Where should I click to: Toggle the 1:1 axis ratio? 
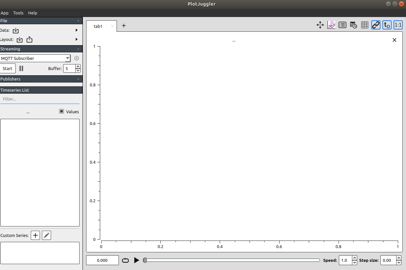(398, 25)
